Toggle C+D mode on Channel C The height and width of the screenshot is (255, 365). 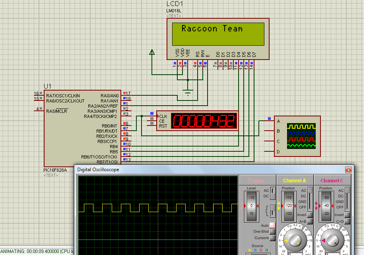348,222
